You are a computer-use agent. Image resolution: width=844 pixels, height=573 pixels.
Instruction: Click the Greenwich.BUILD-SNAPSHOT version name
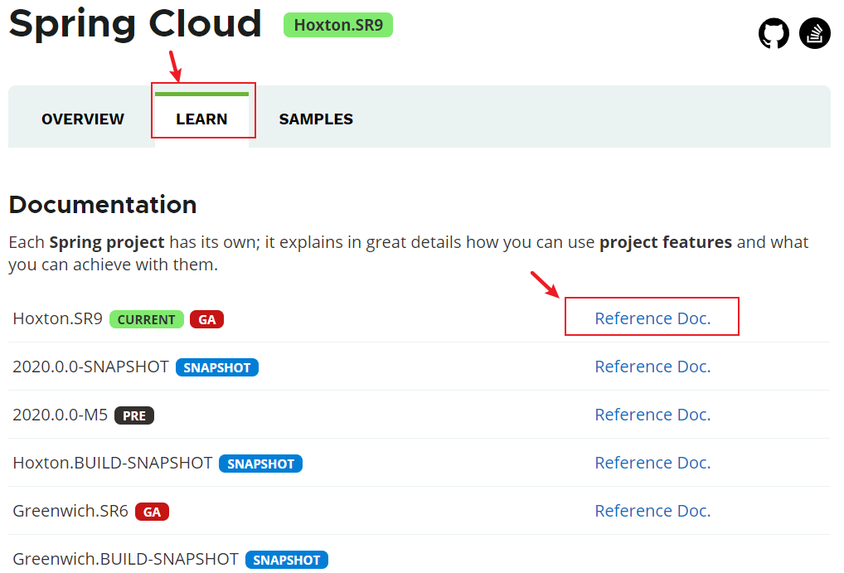pyautogui.click(x=125, y=558)
